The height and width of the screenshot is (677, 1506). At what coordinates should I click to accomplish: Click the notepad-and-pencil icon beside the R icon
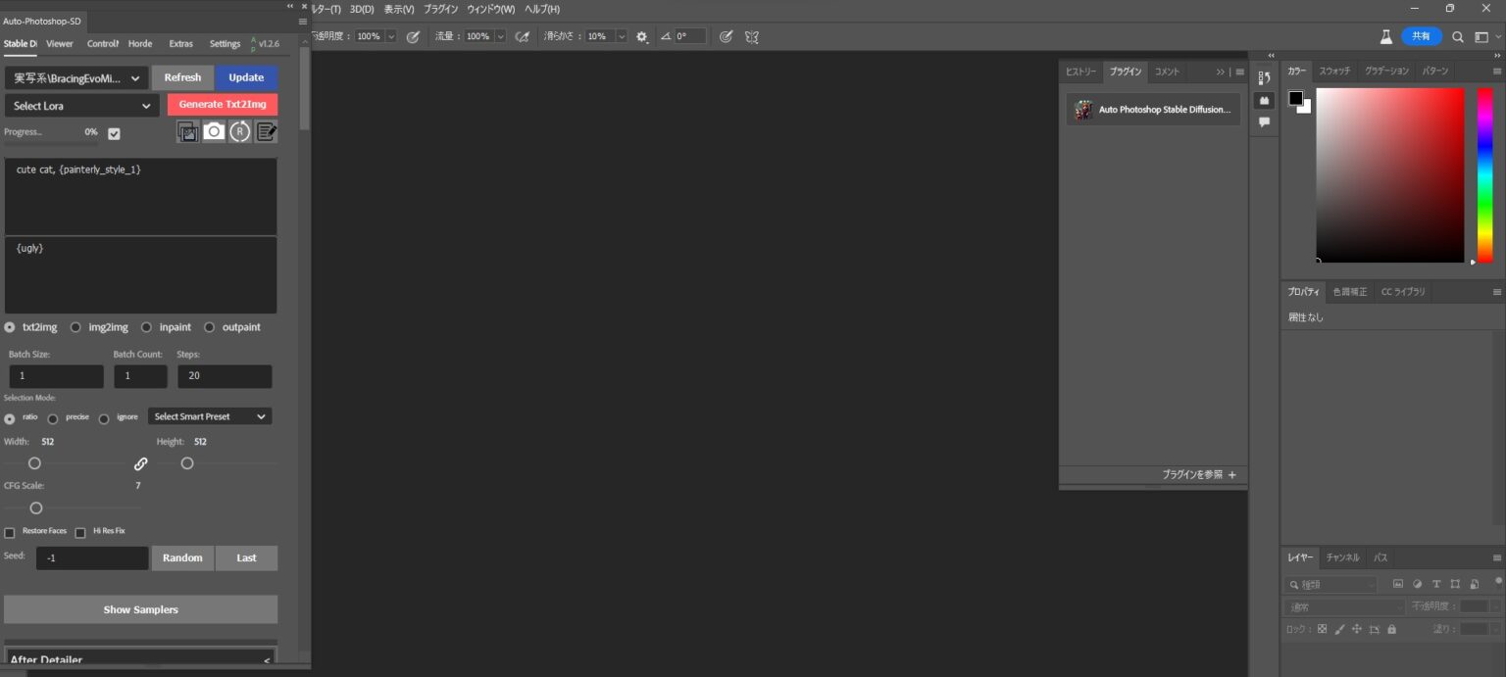pos(267,131)
